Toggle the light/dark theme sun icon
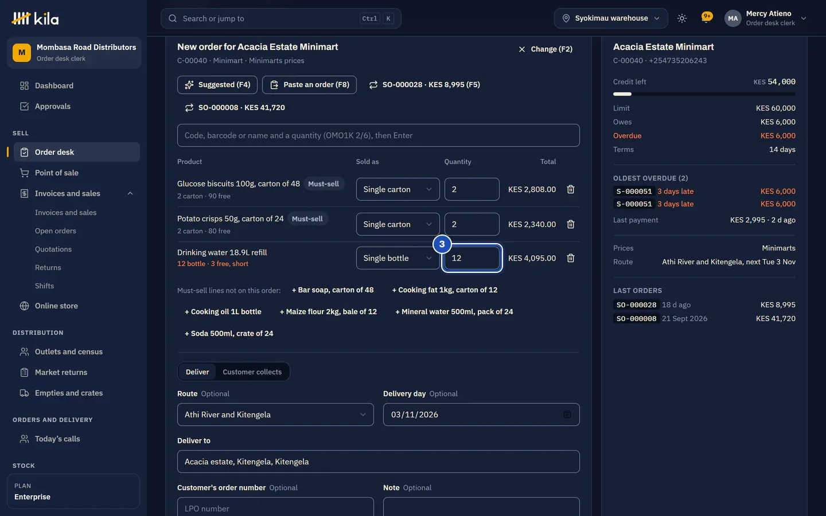826x516 pixels. [682, 18]
